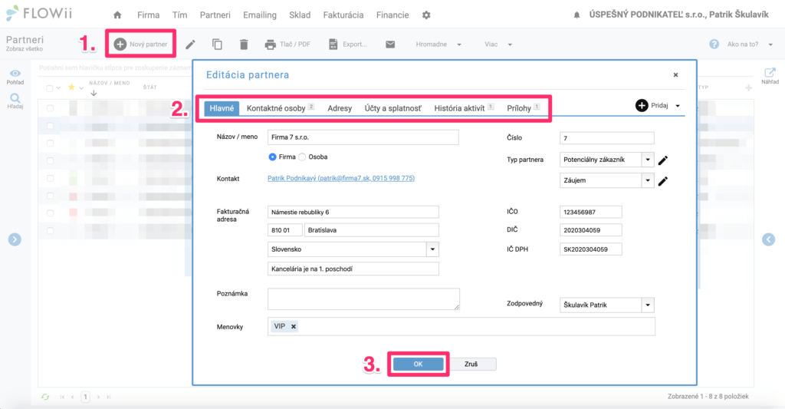Click the OK button
The height and width of the screenshot is (409, 785).
coord(418,364)
